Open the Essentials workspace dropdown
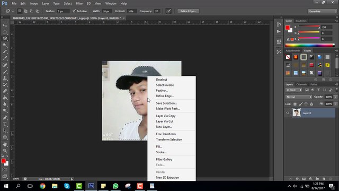Screen dimensions: 339x191 [x=322, y=11]
